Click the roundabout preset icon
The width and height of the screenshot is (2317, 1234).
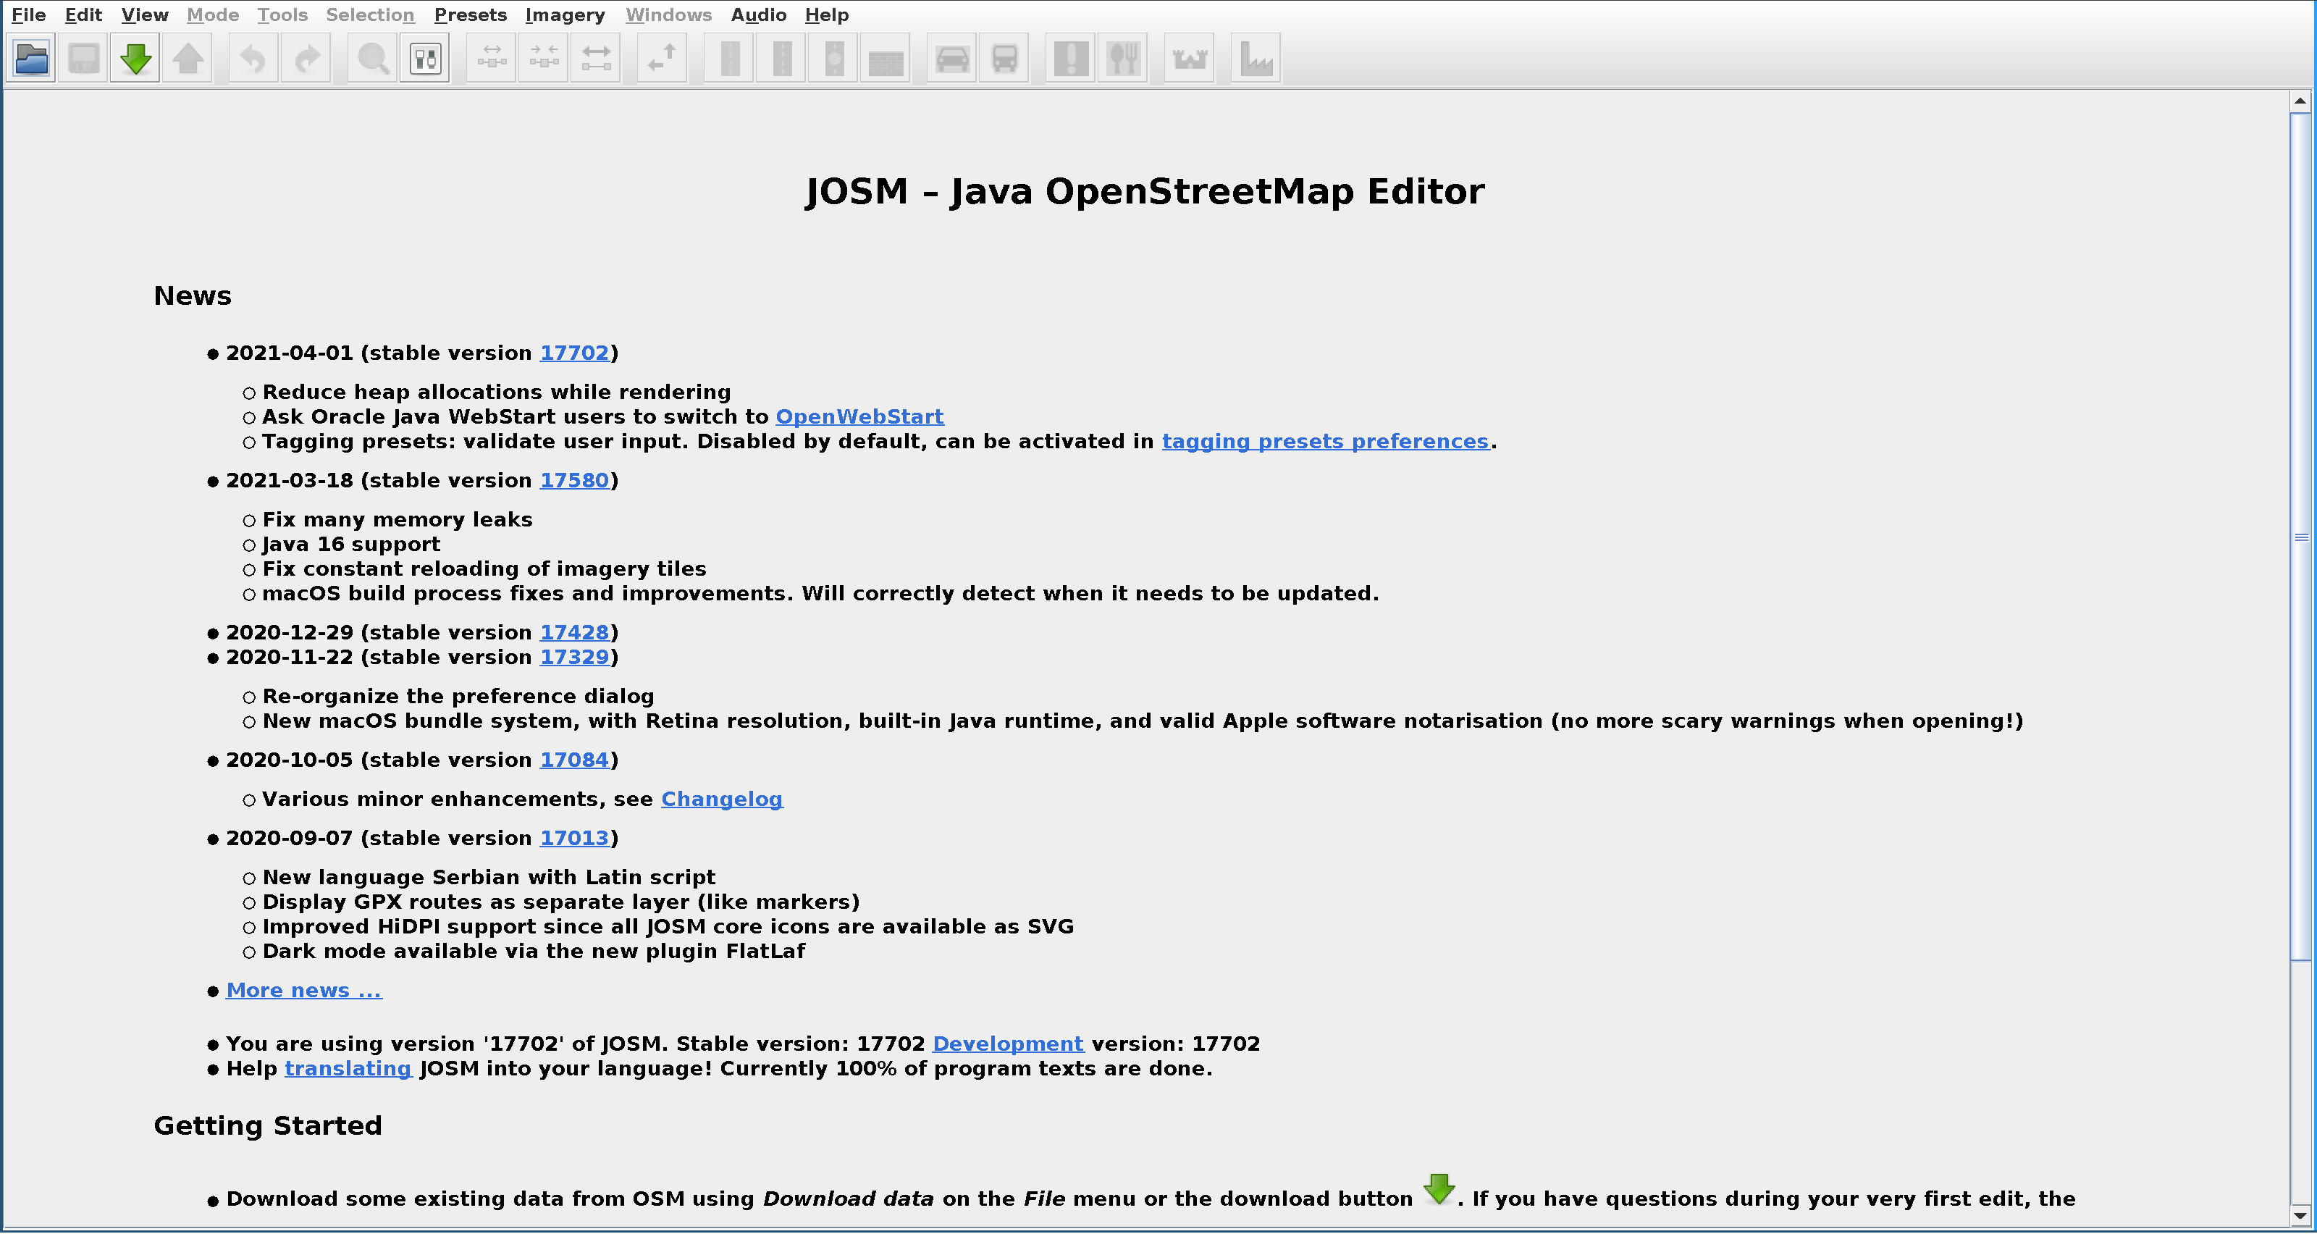(834, 59)
